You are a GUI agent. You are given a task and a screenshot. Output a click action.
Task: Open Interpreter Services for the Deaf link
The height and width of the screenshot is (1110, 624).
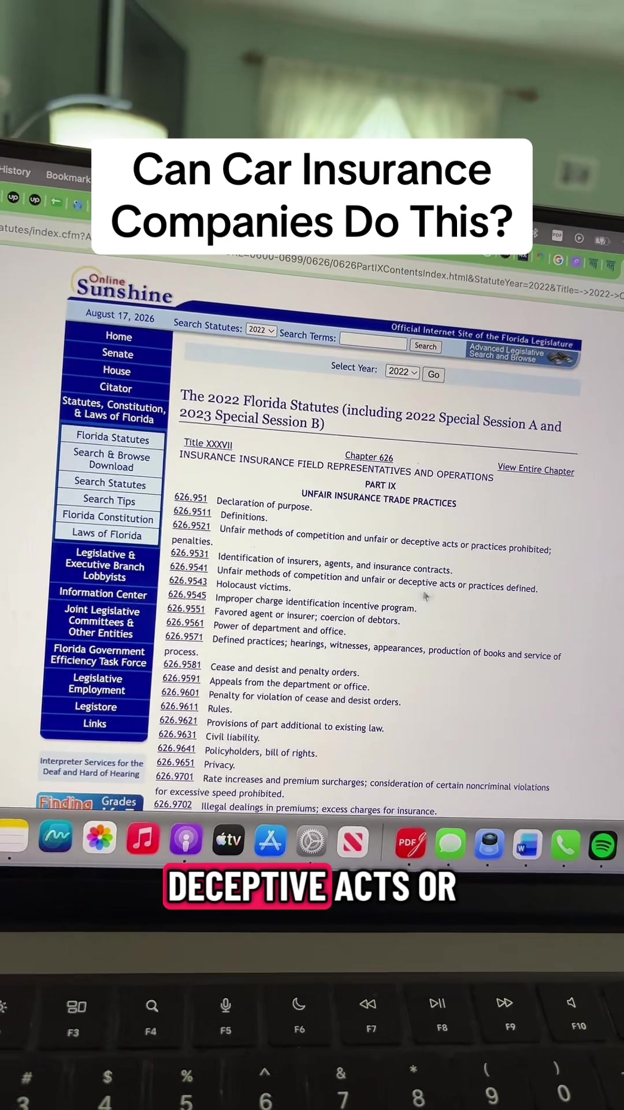(x=91, y=768)
